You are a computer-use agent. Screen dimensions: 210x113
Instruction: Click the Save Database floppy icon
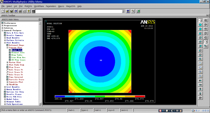11,11
